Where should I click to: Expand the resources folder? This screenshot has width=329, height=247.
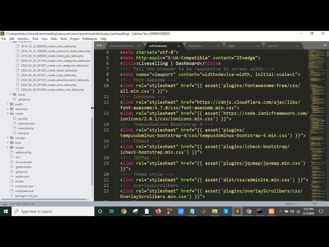(8, 109)
